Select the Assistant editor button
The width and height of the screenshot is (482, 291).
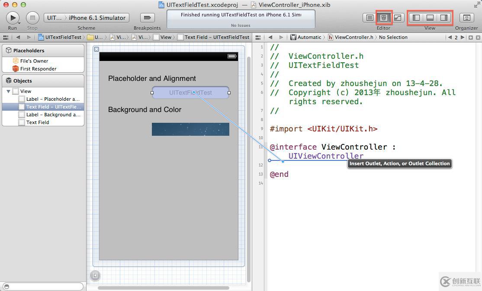coord(383,18)
